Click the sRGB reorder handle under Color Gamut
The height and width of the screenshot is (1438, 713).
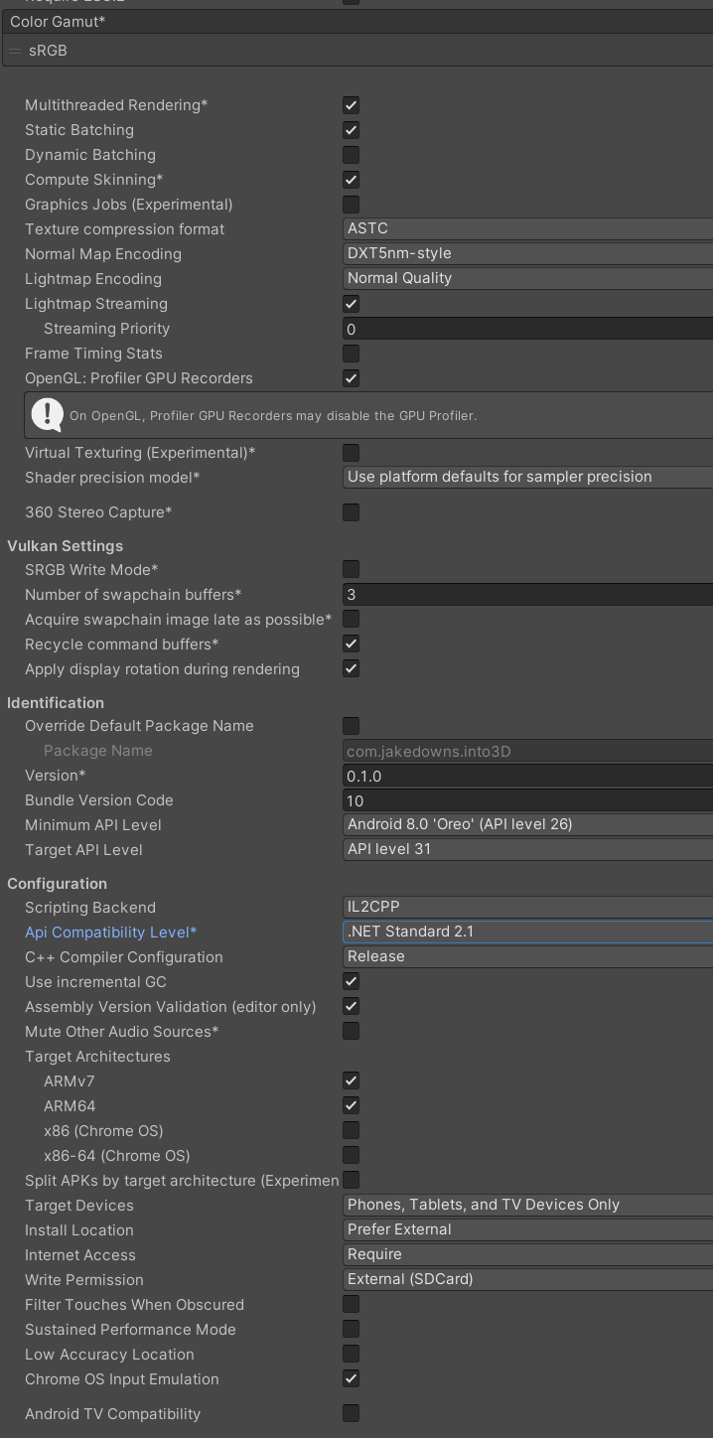pyautogui.click(x=15, y=50)
